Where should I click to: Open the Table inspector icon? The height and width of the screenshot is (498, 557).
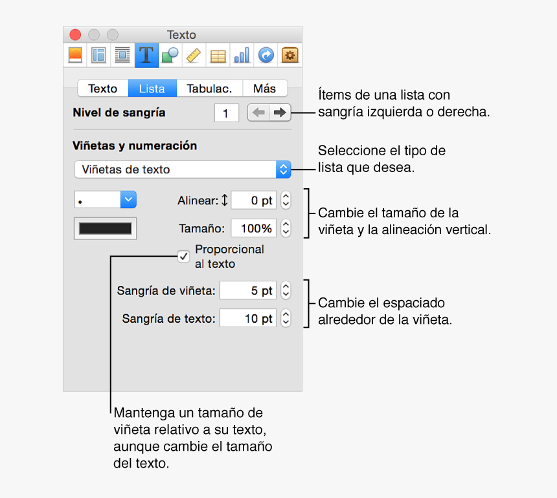[x=218, y=55]
